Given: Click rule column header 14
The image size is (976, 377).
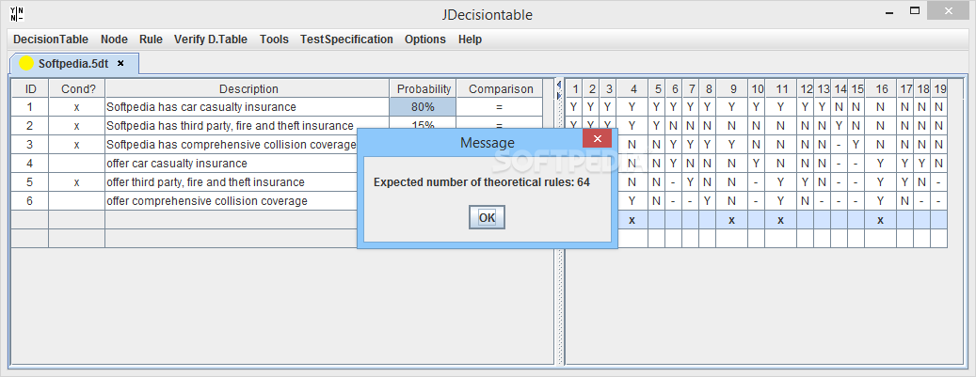Looking at the screenshot, I should (x=840, y=89).
